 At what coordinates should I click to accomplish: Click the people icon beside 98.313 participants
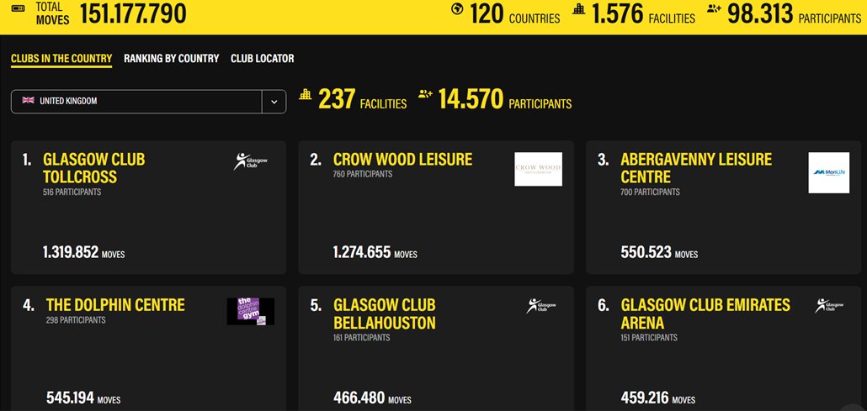tap(714, 9)
